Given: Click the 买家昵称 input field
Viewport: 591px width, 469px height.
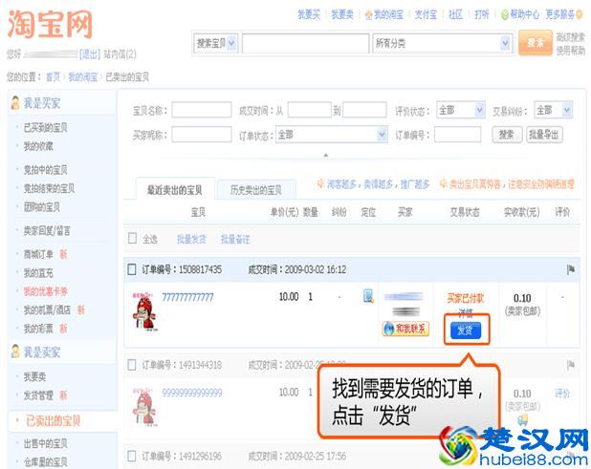Looking at the screenshot, I should point(202,135).
